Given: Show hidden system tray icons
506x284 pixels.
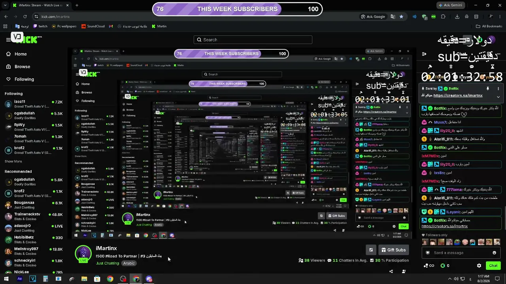Looking at the screenshot, I should coord(449,279).
